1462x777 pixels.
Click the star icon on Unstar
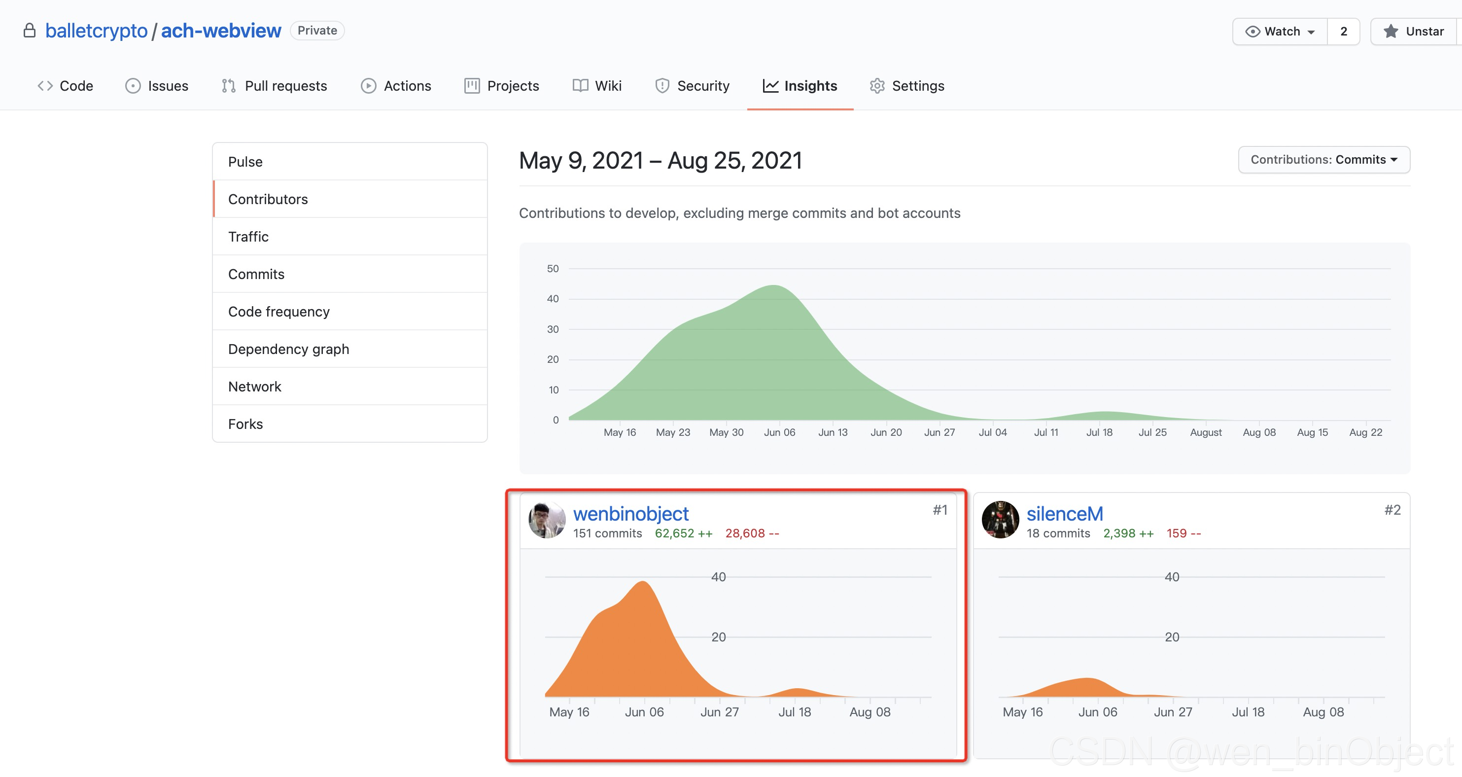coord(1391,31)
